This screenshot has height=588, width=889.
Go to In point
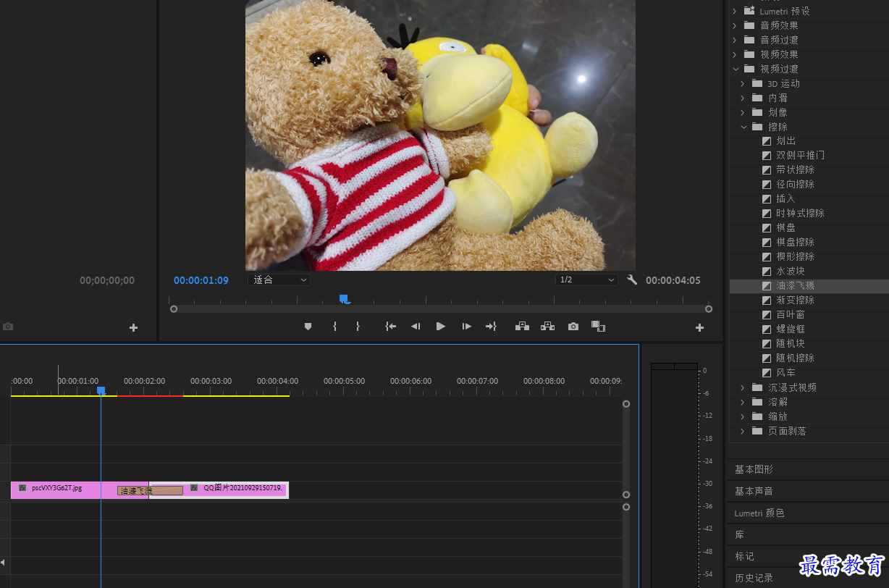pyautogui.click(x=390, y=327)
